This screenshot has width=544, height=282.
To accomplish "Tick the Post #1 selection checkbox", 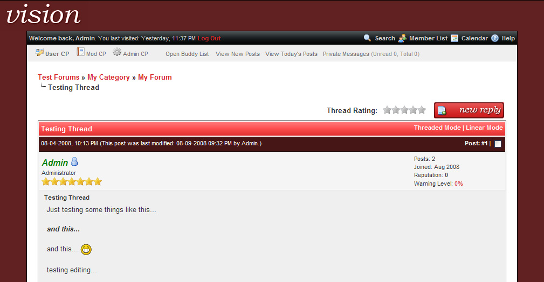I will click(498, 144).
